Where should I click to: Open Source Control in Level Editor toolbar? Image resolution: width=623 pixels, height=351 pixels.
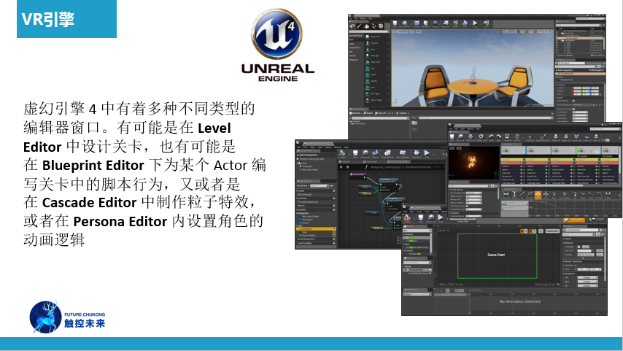[404, 24]
